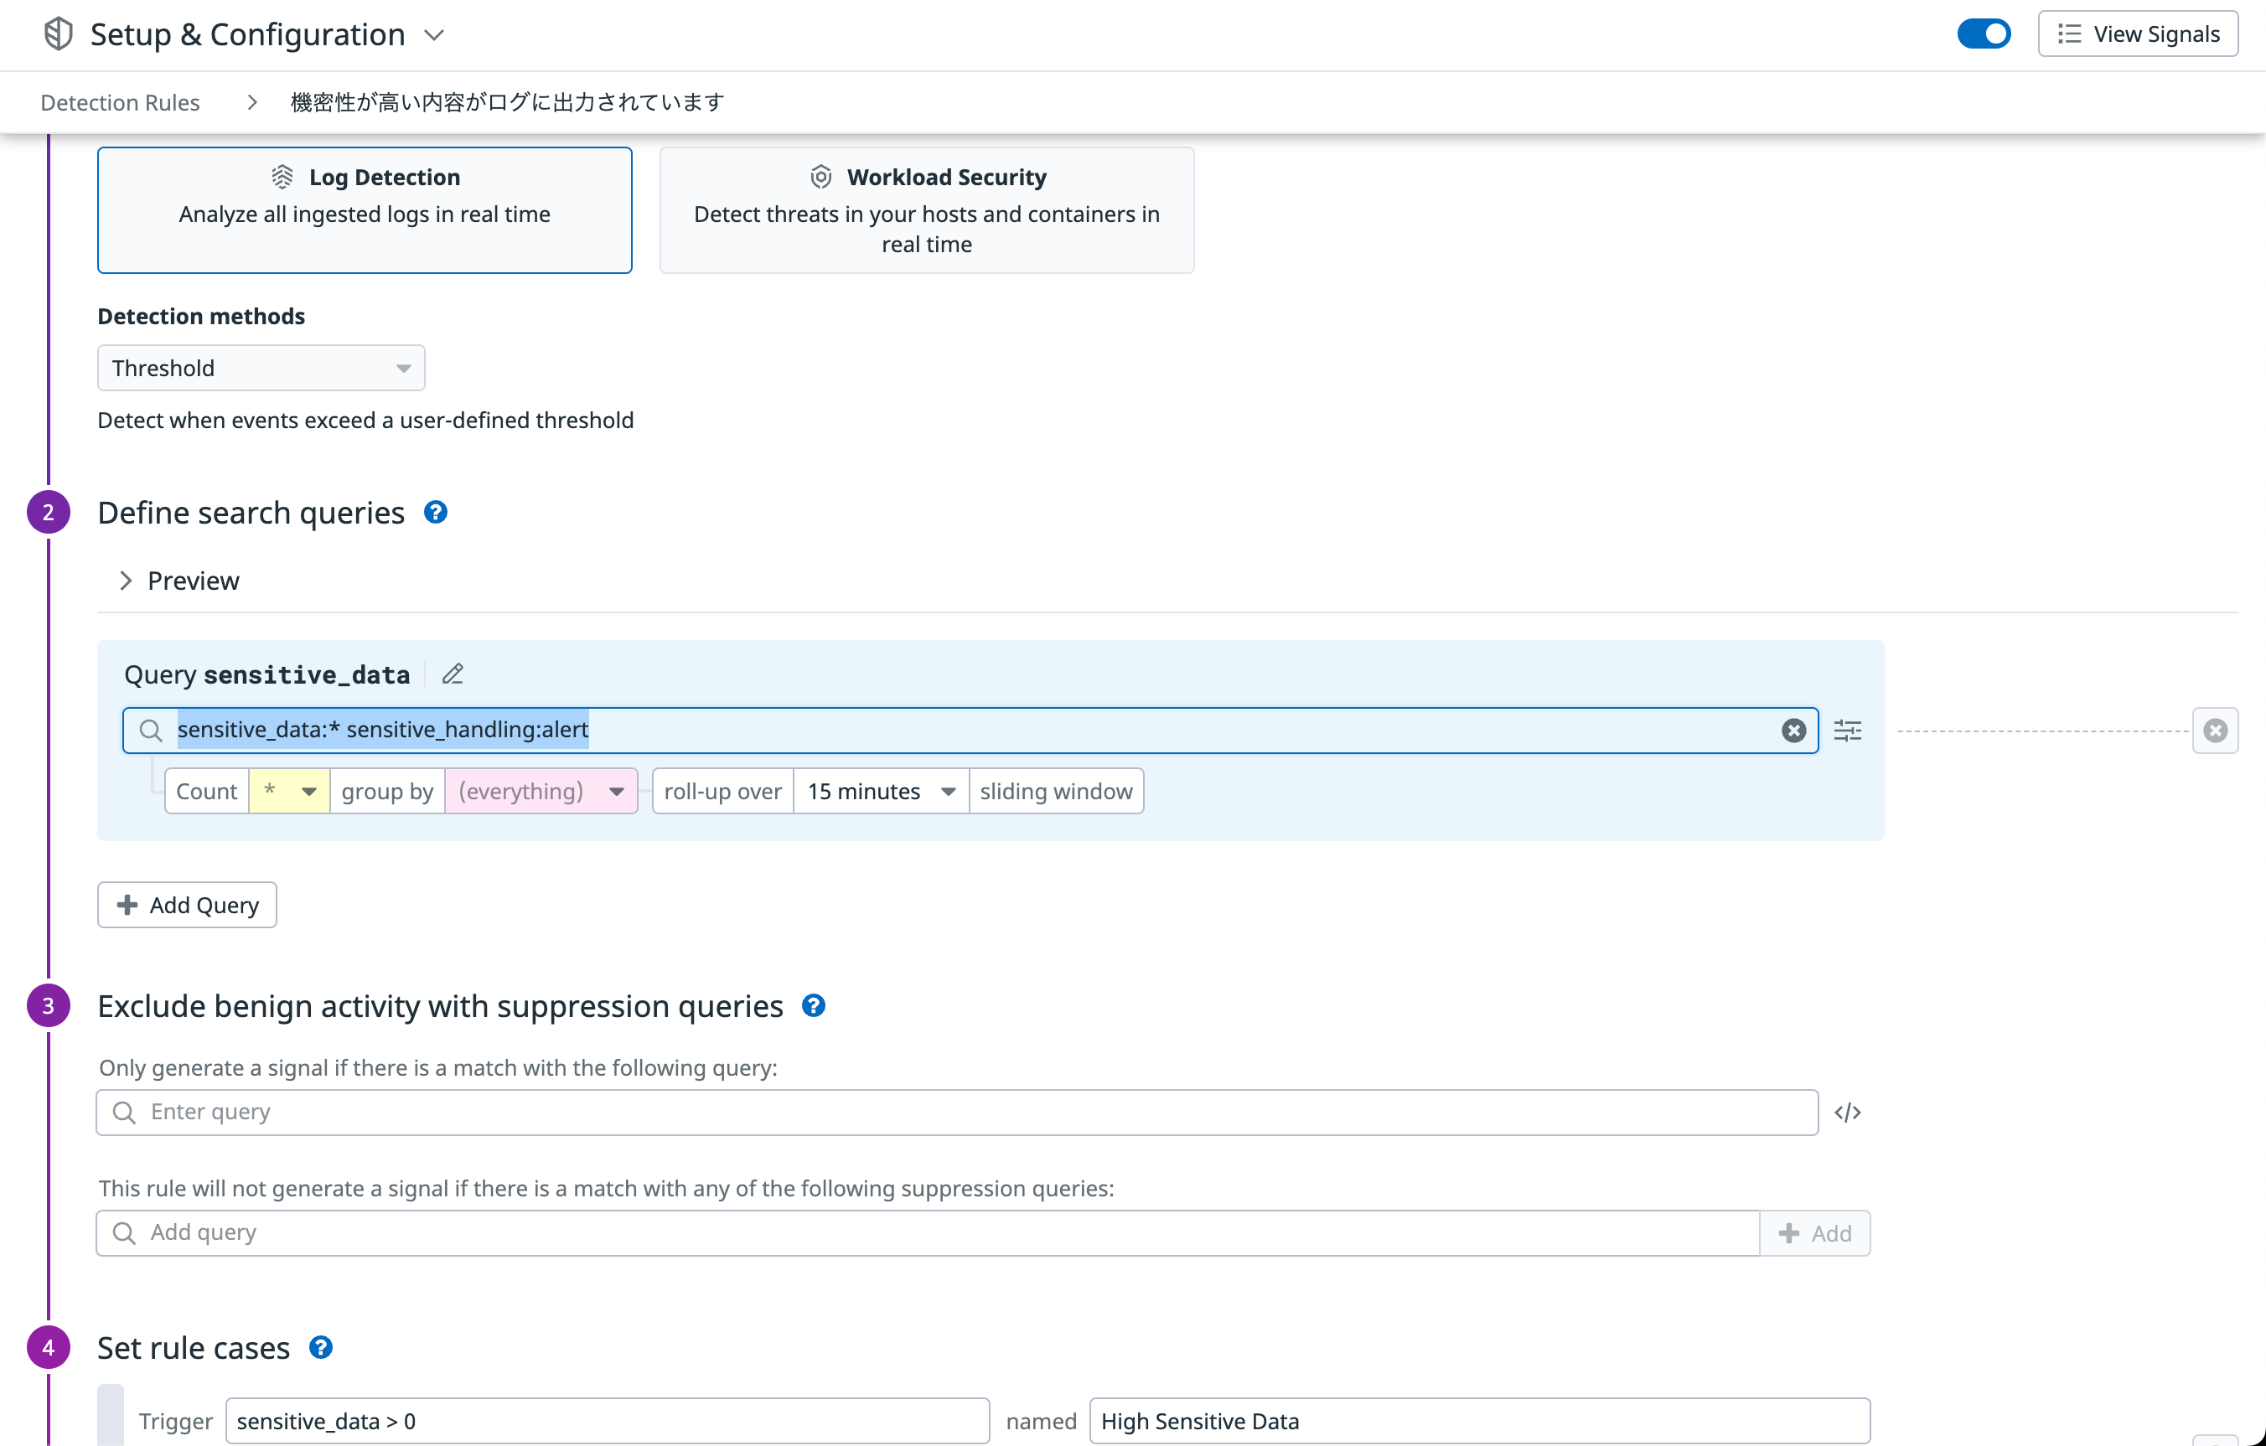The image size is (2266, 1446).
Task: Click the code editor icon beside suppression query
Action: tap(1847, 1112)
